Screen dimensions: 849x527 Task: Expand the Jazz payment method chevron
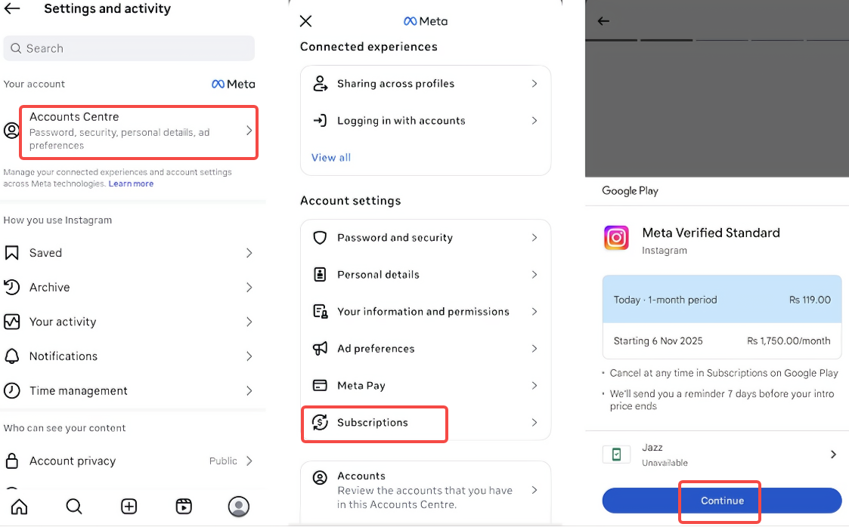point(833,455)
